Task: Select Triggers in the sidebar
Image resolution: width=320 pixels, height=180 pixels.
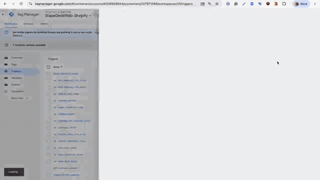Action: [16, 71]
